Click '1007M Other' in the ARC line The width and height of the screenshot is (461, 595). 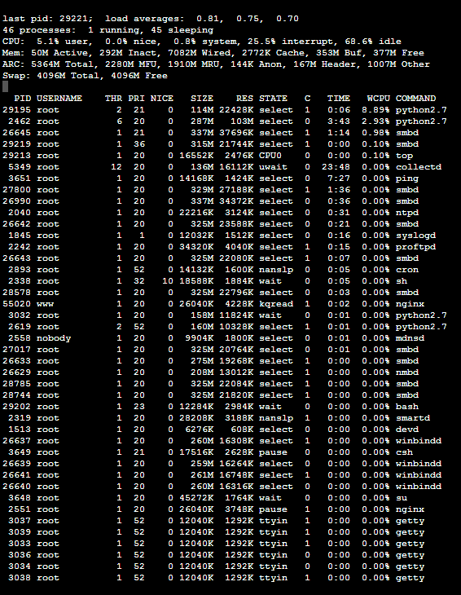click(x=398, y=64)
